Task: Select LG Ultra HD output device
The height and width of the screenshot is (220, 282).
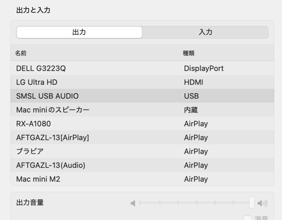Action: point(142,82)
